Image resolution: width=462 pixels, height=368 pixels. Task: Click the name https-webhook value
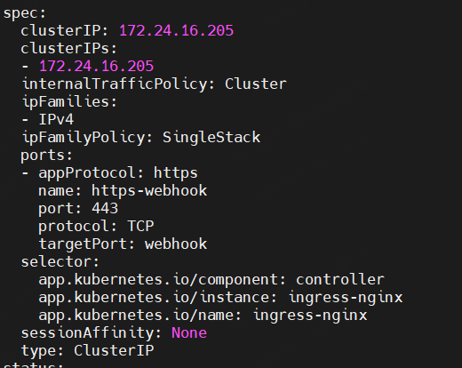[149, 190]
